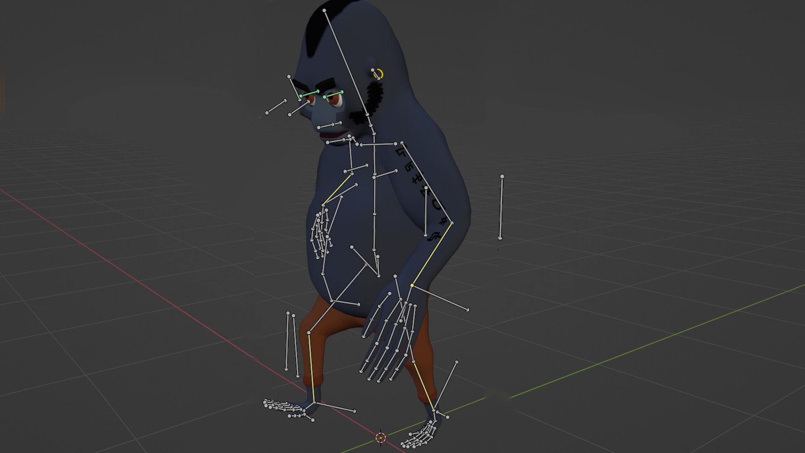Select the bone extending back from the front ankle
Image resolution: width=805 pixels, height=453 pixels.
click(335, 407)
